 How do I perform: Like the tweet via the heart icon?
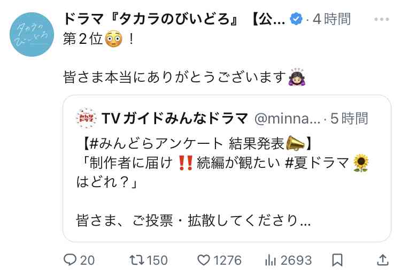click(204, 260)
